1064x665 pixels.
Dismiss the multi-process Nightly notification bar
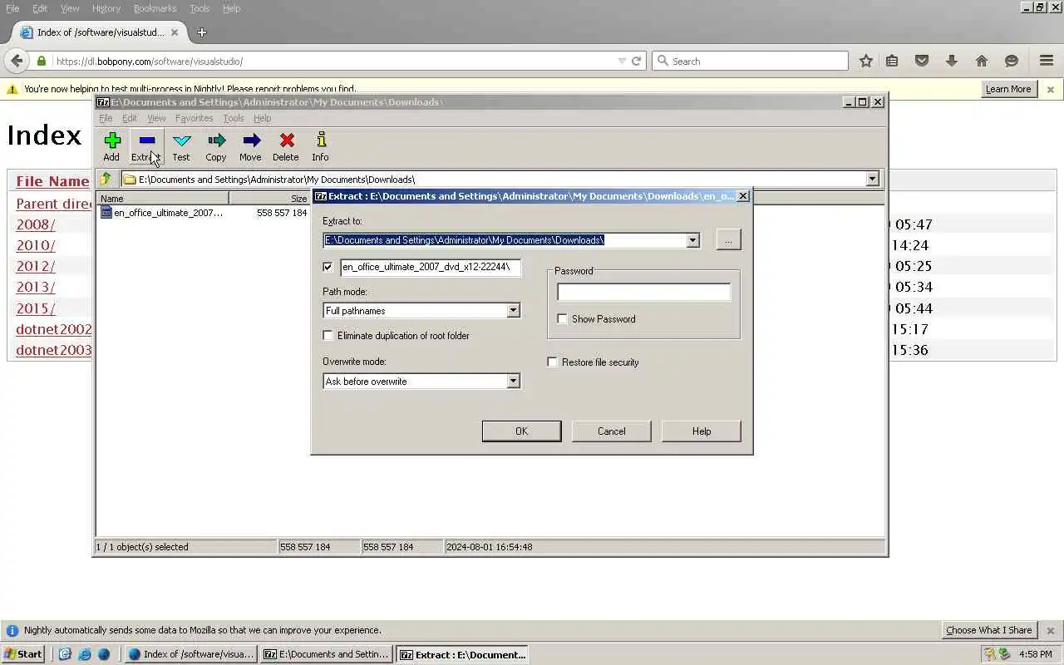point(1050,89)
